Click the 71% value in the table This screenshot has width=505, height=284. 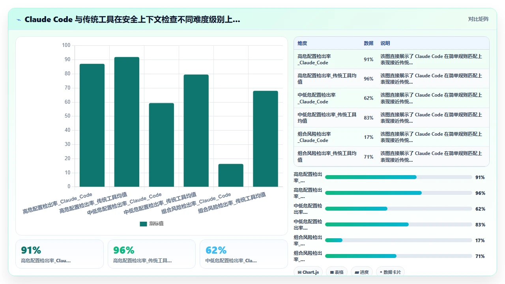(x=368, y=156)
